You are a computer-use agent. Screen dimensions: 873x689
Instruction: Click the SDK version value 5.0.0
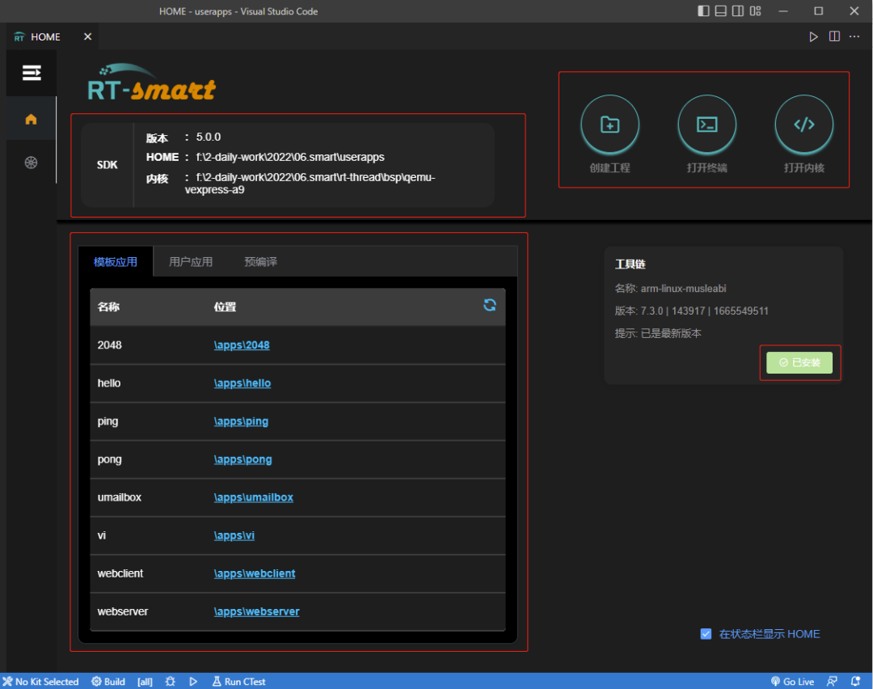[x=209, y=137]
